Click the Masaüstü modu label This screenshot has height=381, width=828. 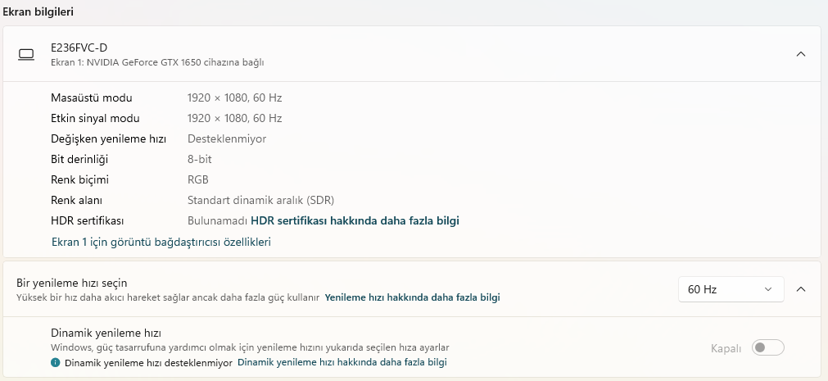click(92, 98)
